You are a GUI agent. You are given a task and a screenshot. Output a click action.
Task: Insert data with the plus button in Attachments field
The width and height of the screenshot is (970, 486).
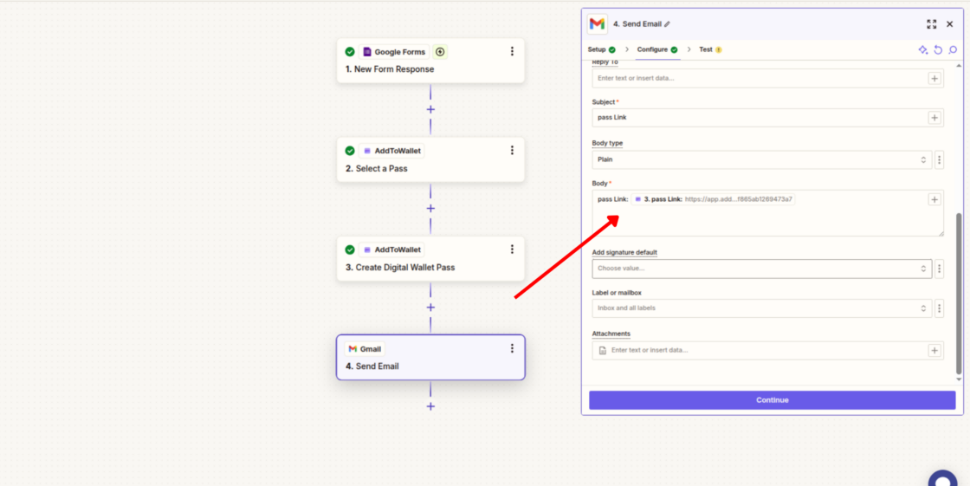(x=934, y=350)
